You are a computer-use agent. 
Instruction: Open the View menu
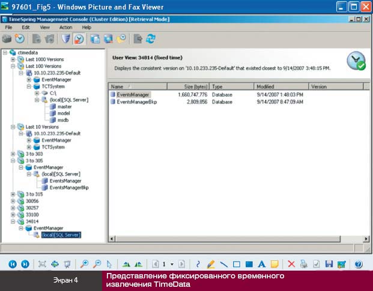click(x=44, y=28)
